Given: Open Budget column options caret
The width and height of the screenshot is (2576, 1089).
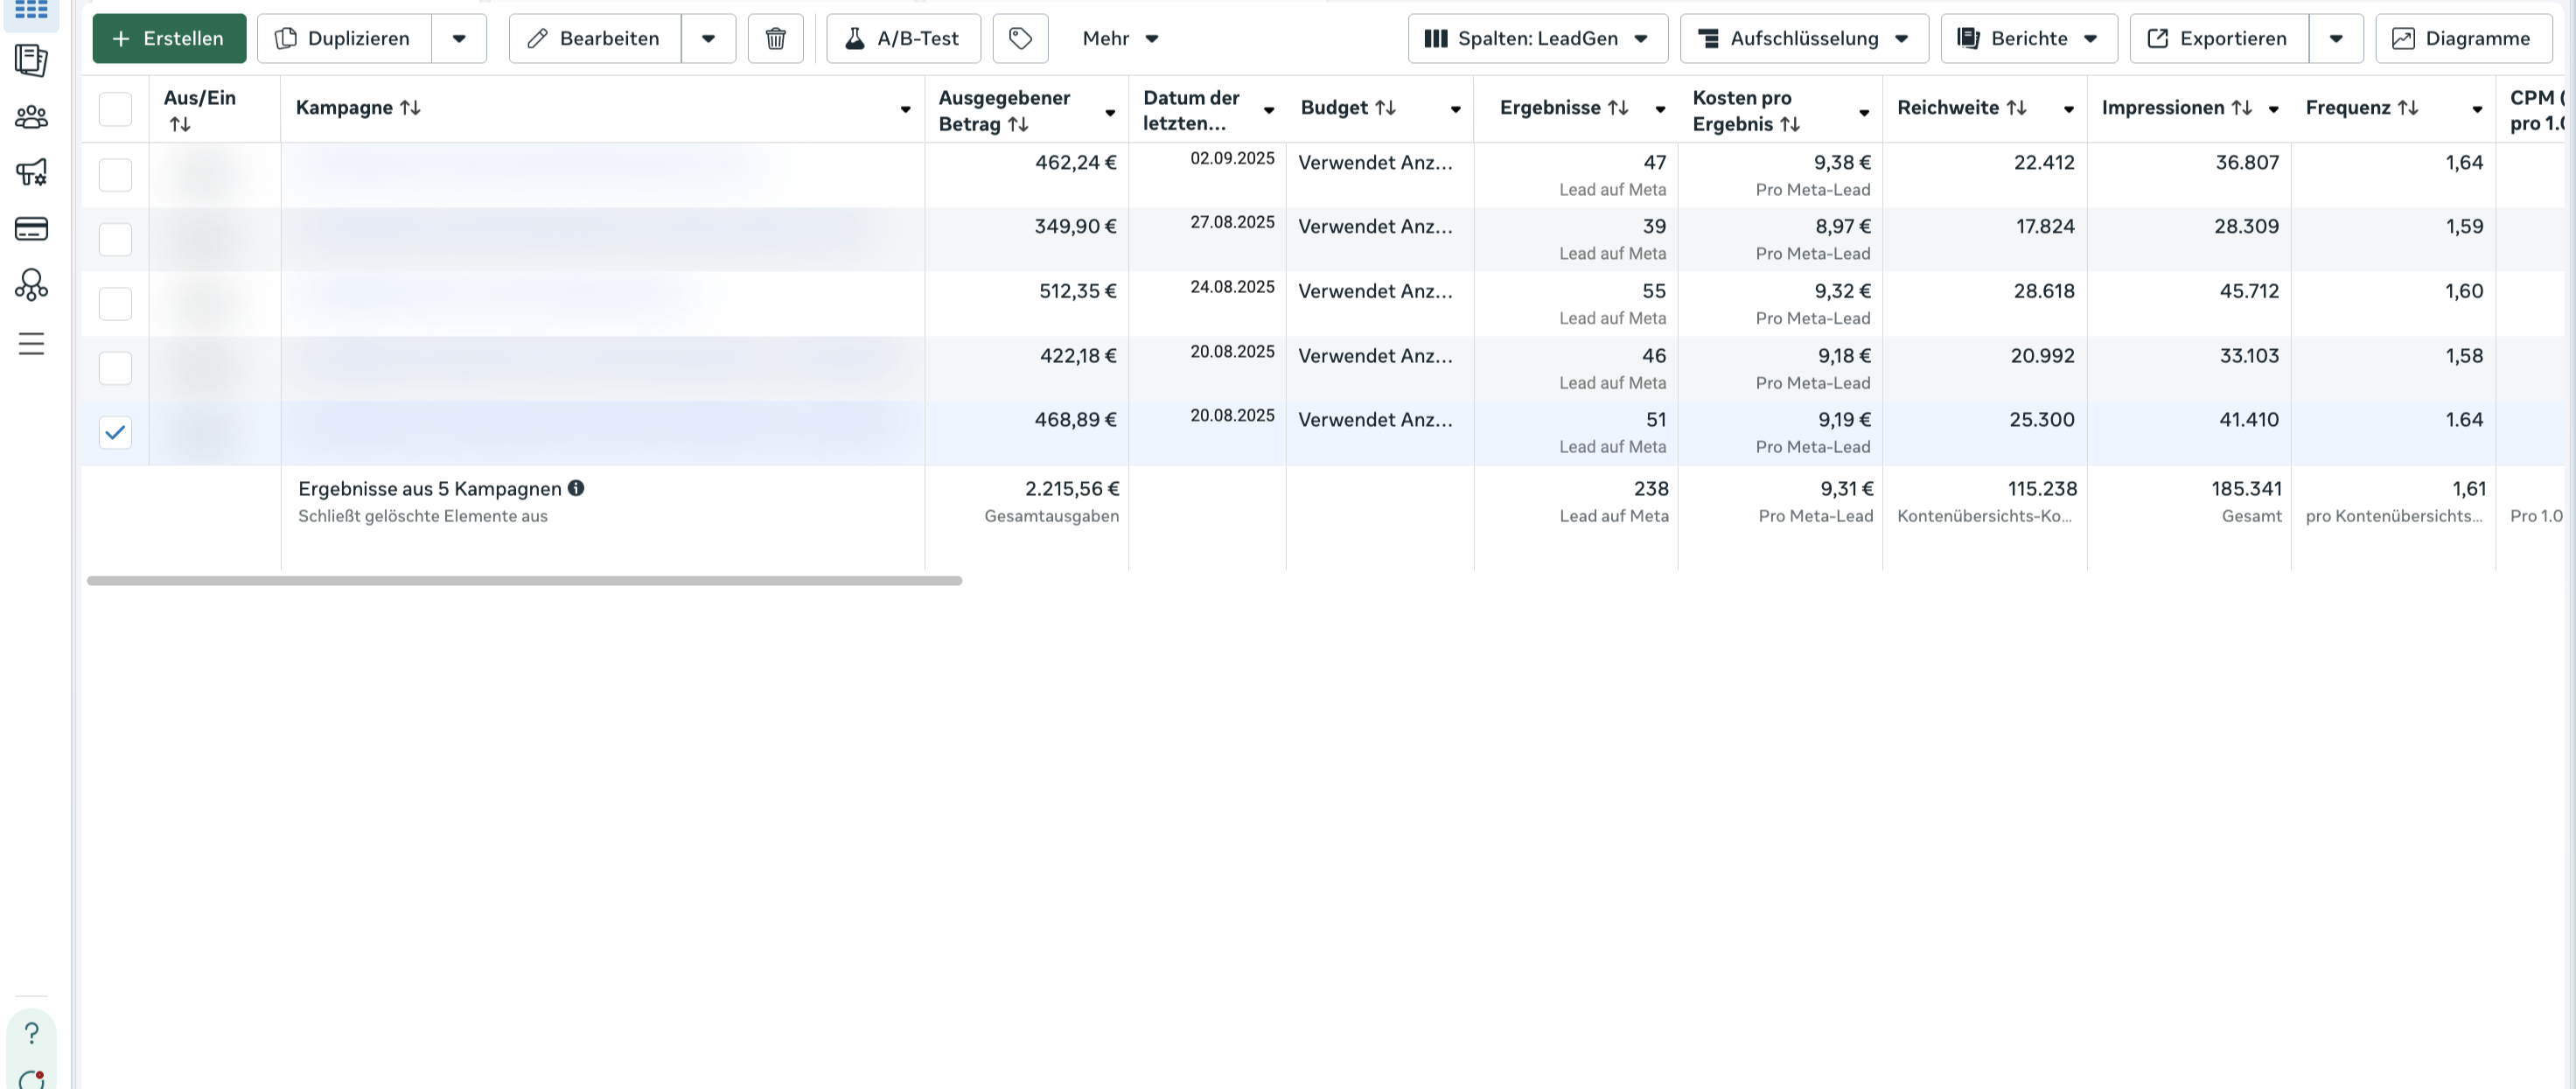Looking at the screenshot, I should point(1456,110).
